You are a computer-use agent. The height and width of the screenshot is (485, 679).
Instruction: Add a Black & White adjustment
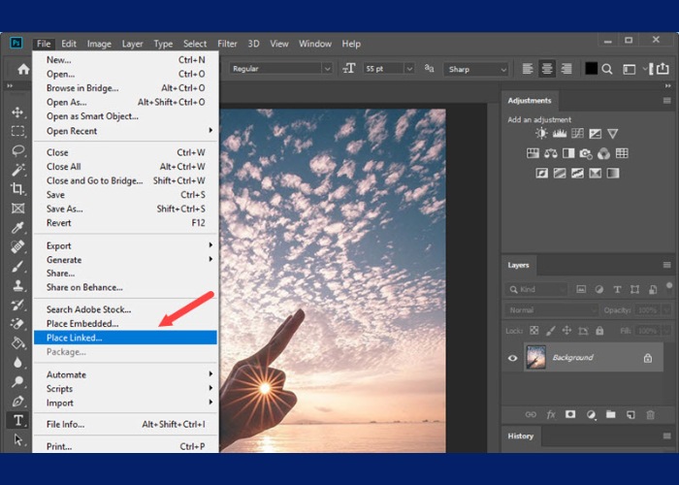pos(568,153)
